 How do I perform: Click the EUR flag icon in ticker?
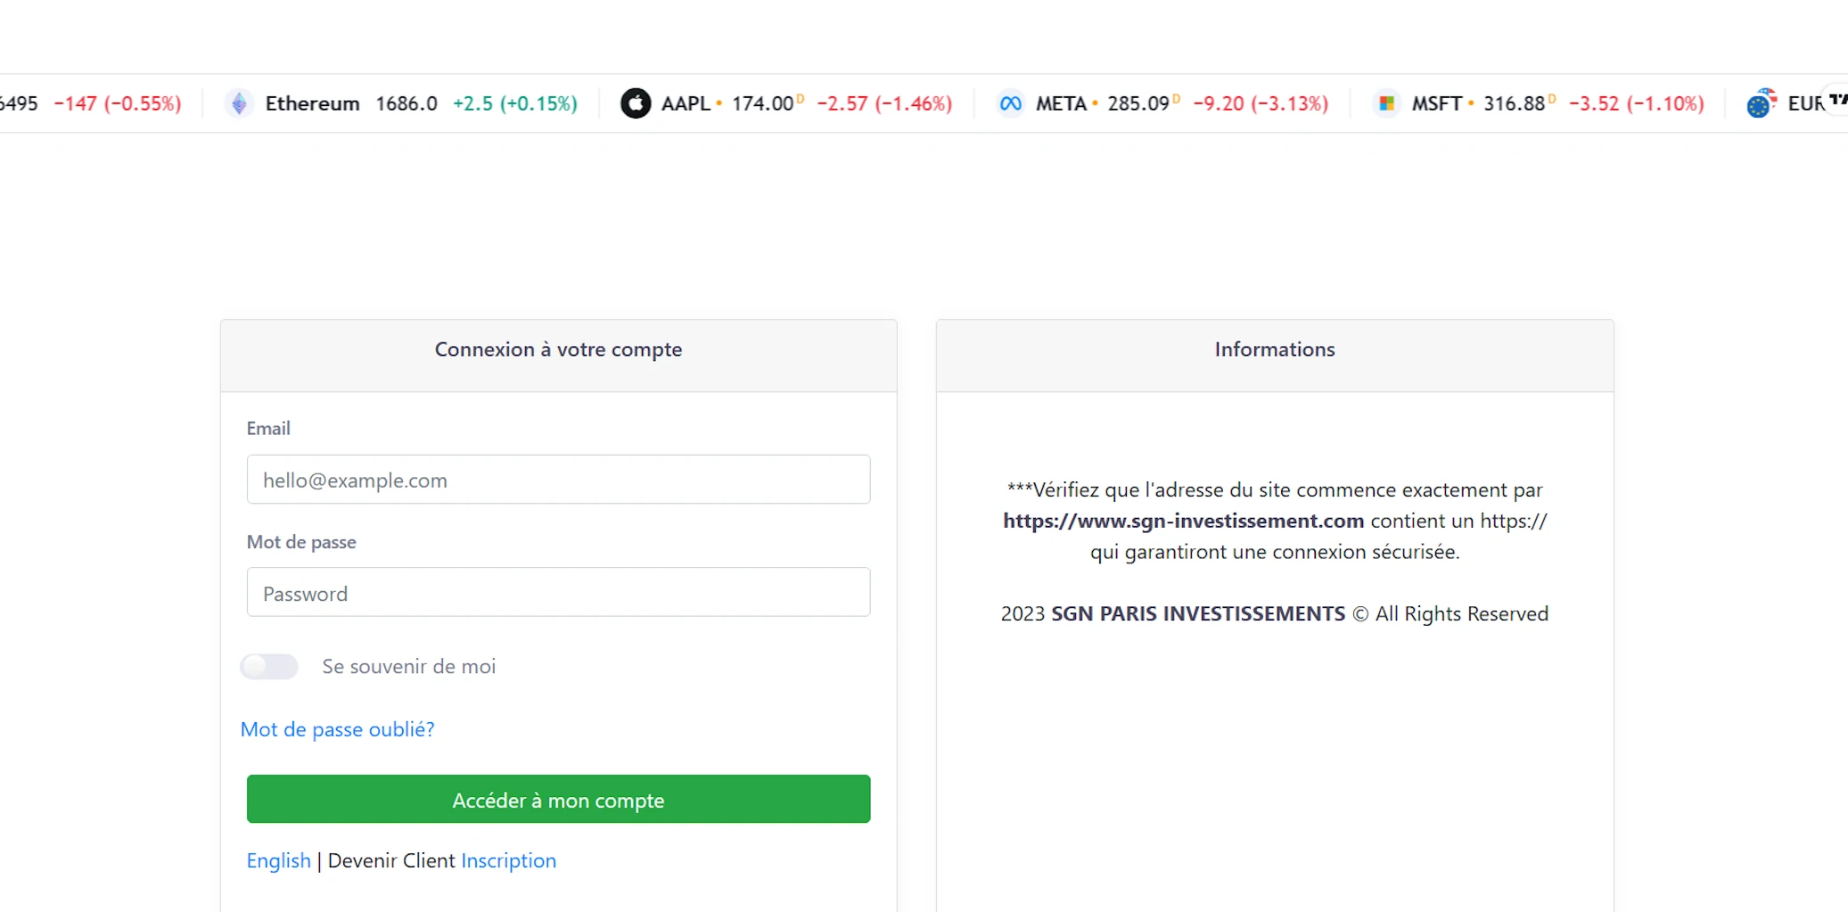1760,103
